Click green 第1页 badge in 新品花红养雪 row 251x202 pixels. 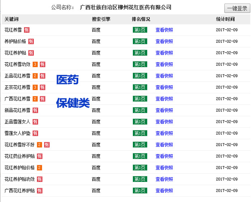tap(140, 110)
